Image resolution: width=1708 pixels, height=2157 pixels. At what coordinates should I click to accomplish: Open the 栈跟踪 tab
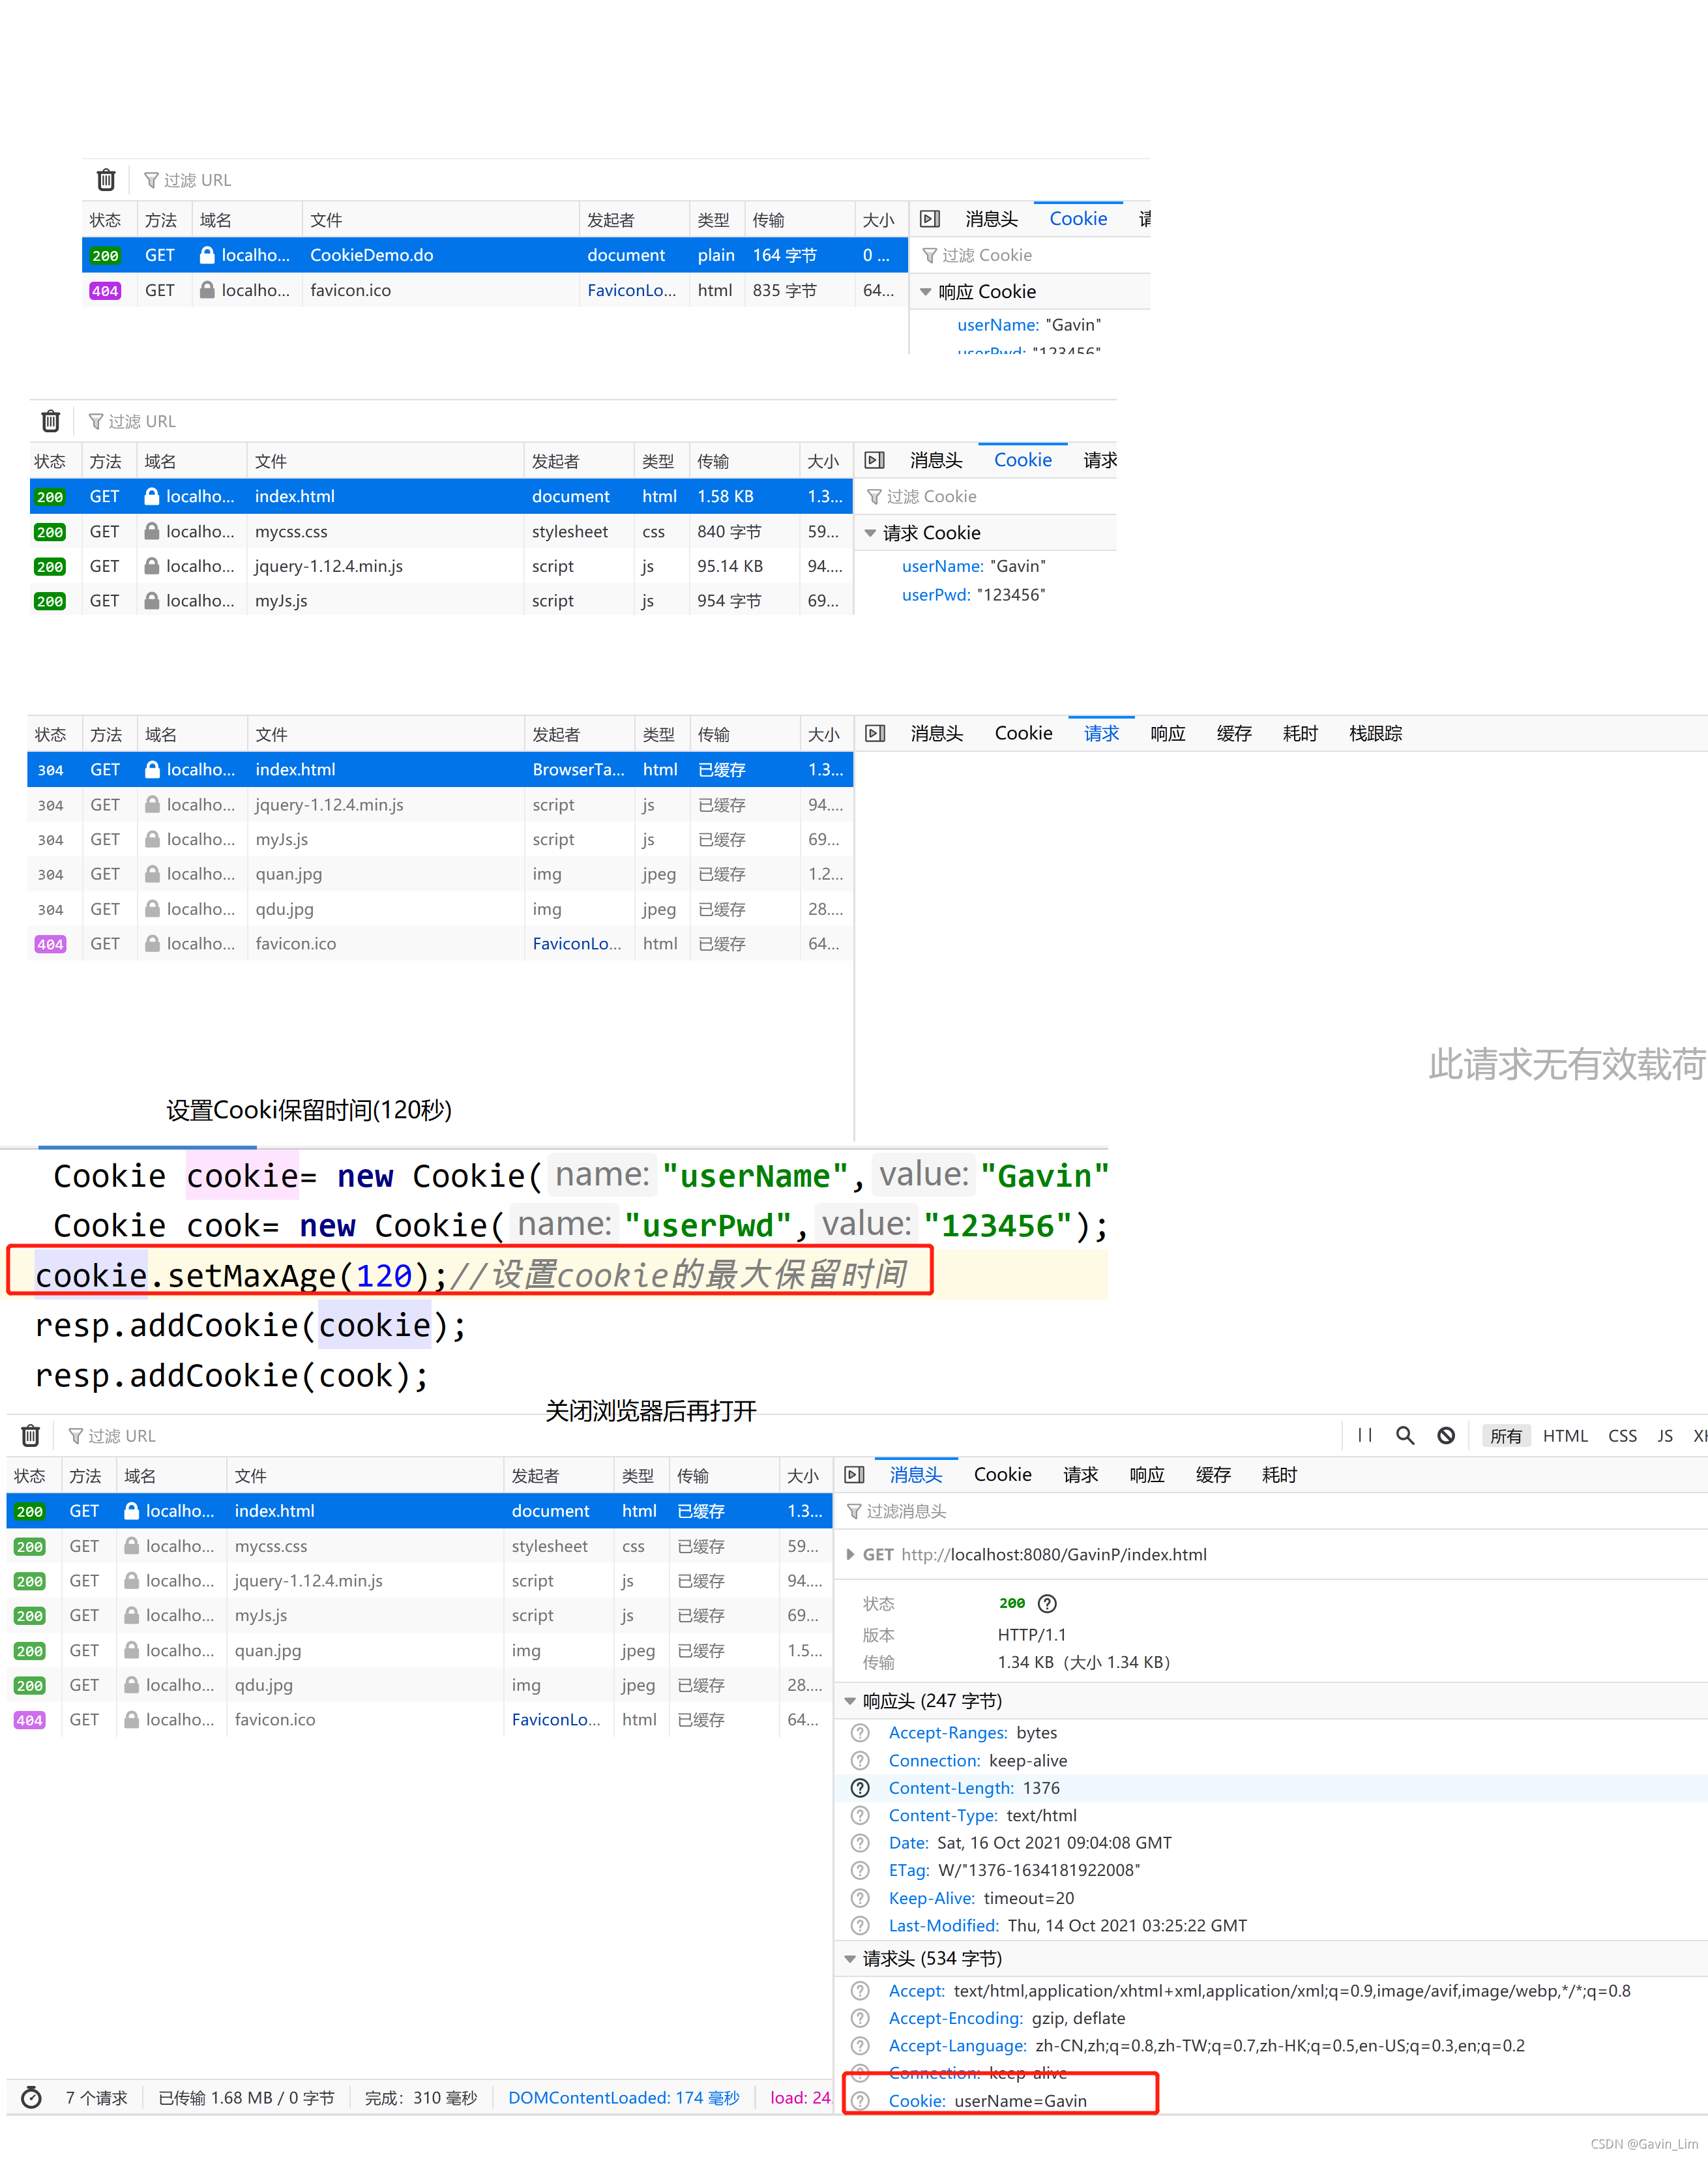click(1375, 733)
